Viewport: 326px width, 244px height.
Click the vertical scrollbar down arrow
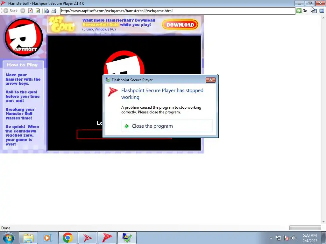pyautogui.click(x=323, y=222)
